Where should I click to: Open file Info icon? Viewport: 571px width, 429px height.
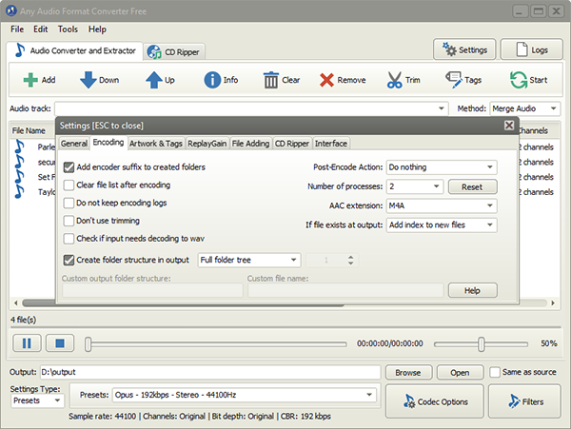(x=212, y=80)
